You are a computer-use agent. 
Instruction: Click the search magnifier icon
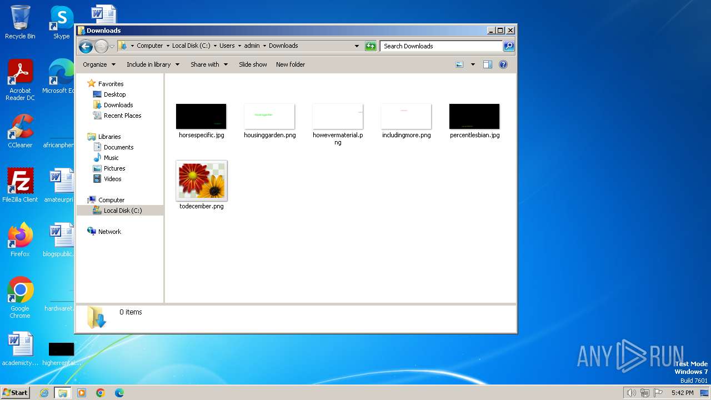[508, 46]
